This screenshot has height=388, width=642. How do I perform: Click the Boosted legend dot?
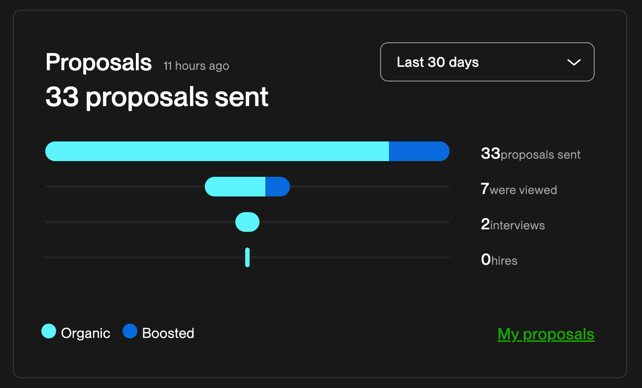[x=130, y=332]
